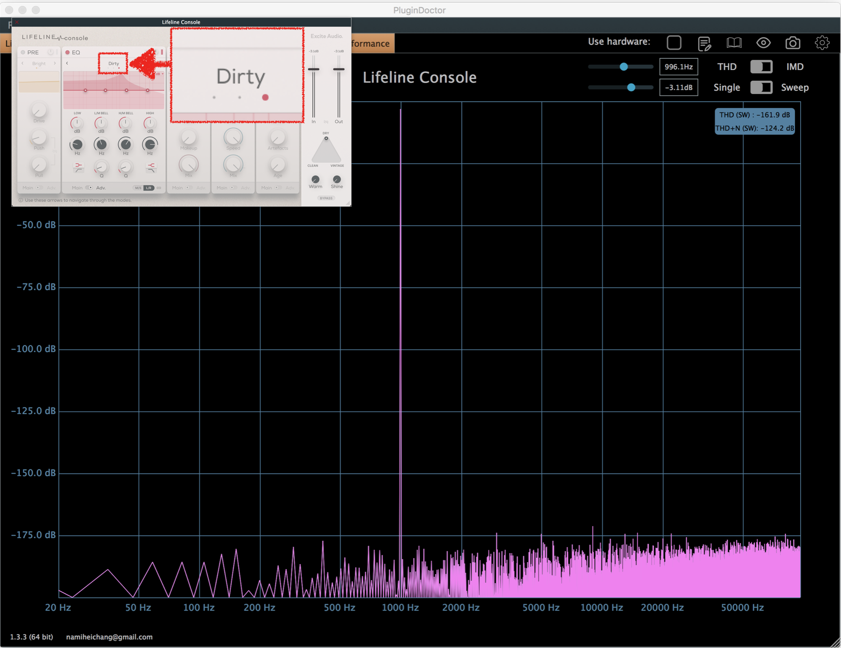Click the Shine knob
This screenshot has height=648, width=841.
(x=337, y=179)
